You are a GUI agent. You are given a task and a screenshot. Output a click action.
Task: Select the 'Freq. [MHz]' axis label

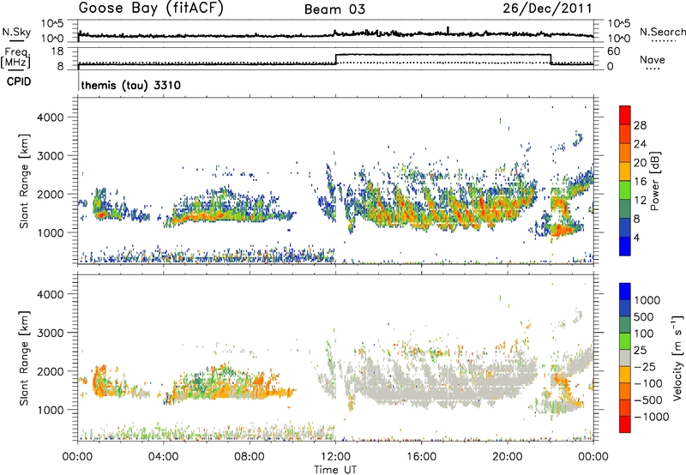pyautogui.click(x=15, y=57)
